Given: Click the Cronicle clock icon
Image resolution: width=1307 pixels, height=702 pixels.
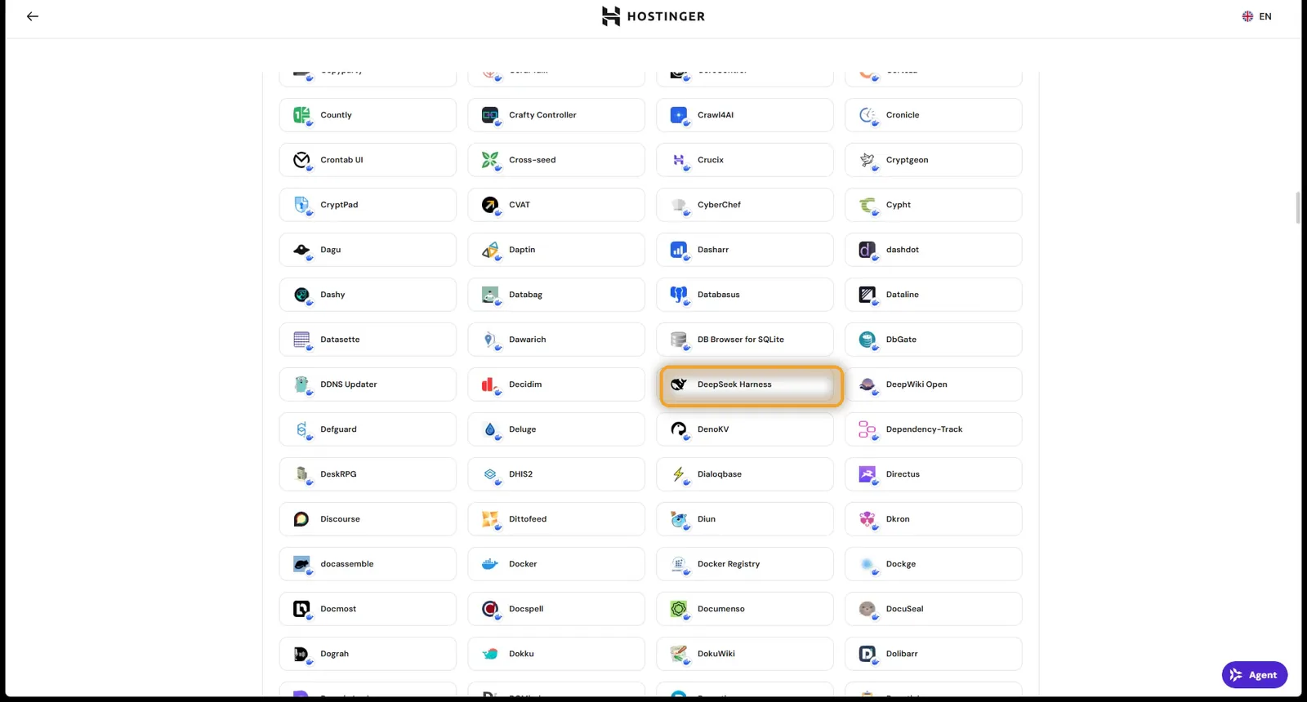Looking at the screenshot, I should tap(868, 115).
